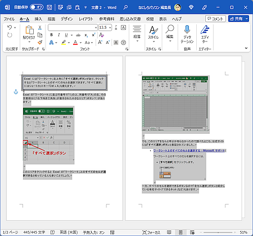253x236 pixels.
Task: Switch to the References tab
Action: pos(107,19)
